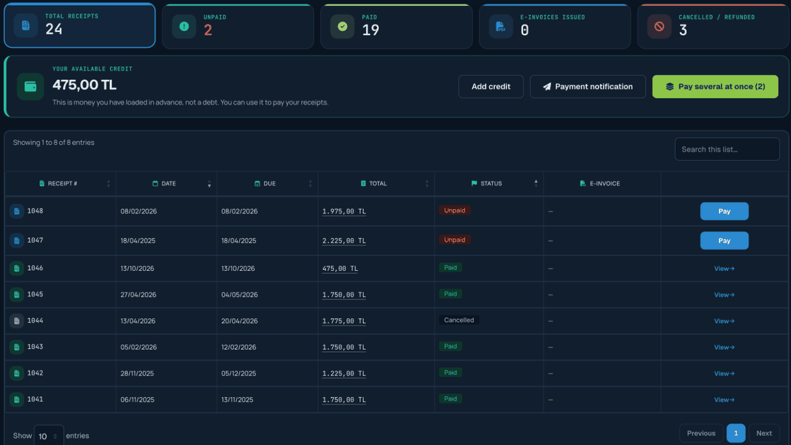Image resolution: width=791 pixels, height=445 pixels.
Task: Click the Unpaid alert icon
Action: click(x=184, y=26)
